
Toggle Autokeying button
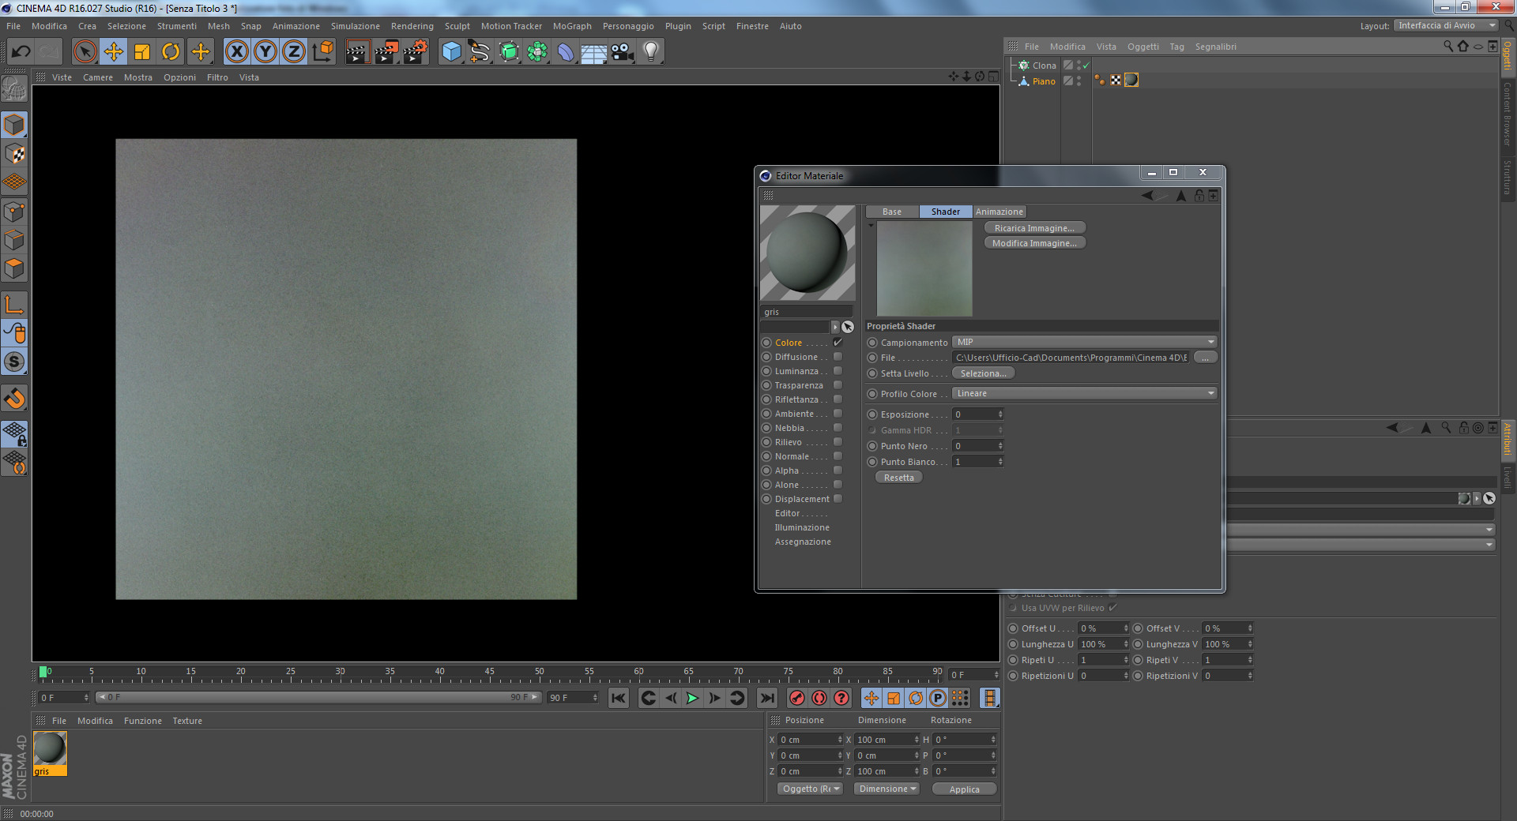click(x=819, y=698)
